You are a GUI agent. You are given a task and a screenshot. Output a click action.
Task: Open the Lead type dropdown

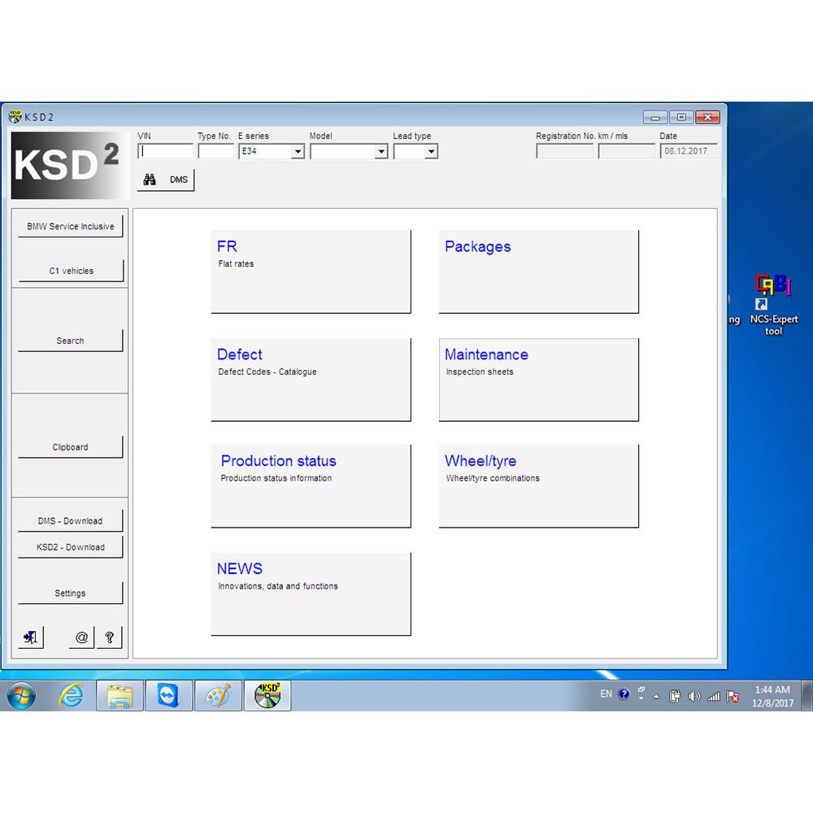(x=431, y=151)
